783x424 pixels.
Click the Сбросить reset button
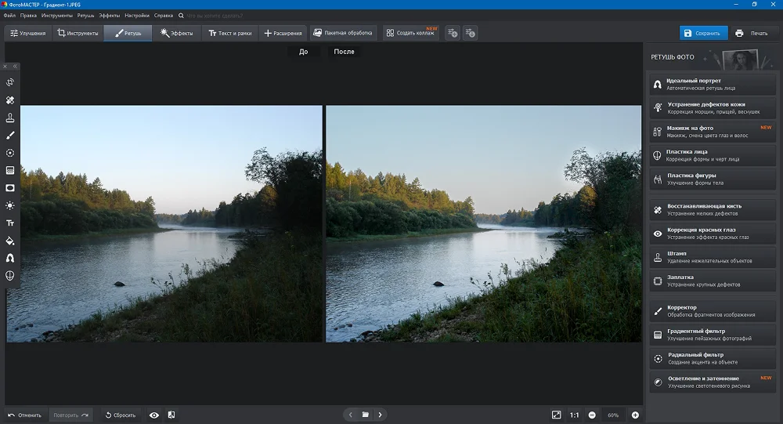pyautogui.click(x=121, y=415)
